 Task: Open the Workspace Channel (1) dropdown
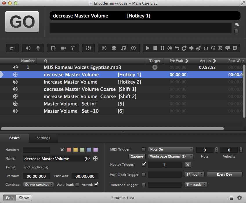point(171,156)
